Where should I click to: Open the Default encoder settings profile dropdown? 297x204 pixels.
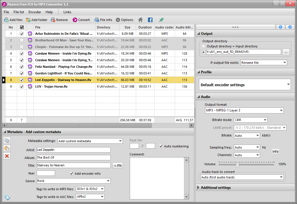(245, 84)
